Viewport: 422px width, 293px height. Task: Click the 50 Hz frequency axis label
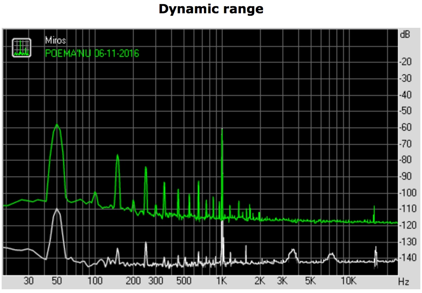point(56,281)
